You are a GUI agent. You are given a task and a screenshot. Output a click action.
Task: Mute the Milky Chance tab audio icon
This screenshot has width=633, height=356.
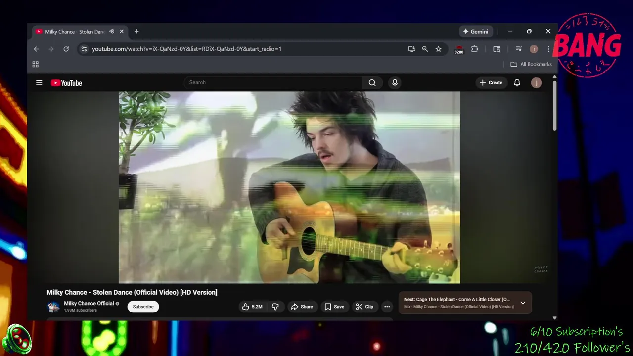pos(112,32)
